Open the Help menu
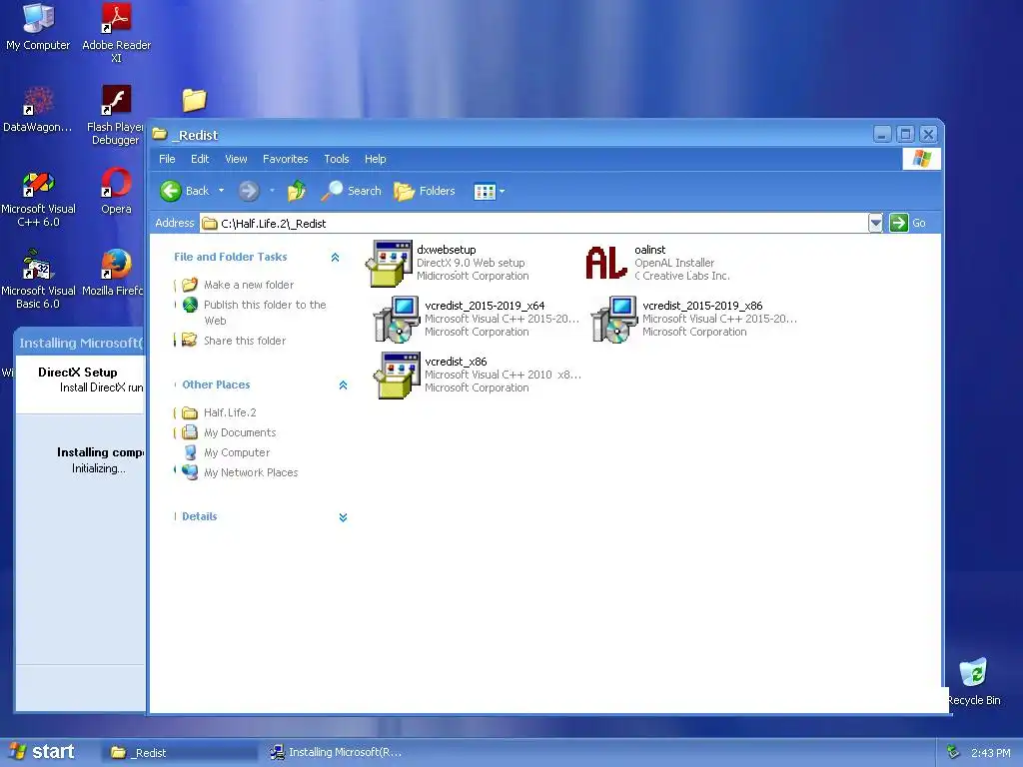The image size is (1023, 767). 376,159
